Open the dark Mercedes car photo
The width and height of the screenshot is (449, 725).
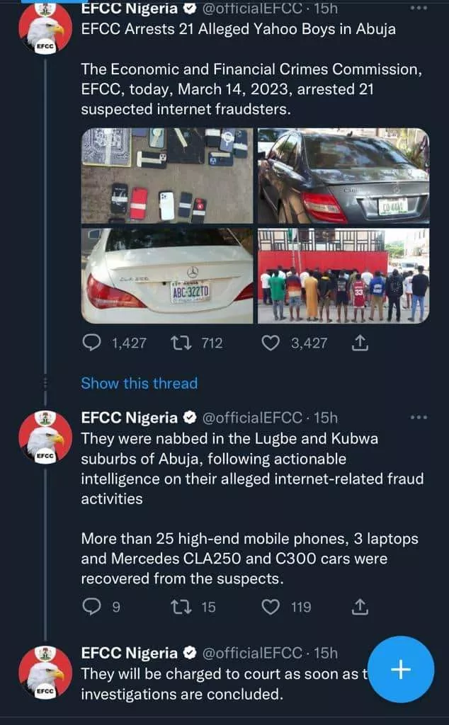click(x=343, y=176)
